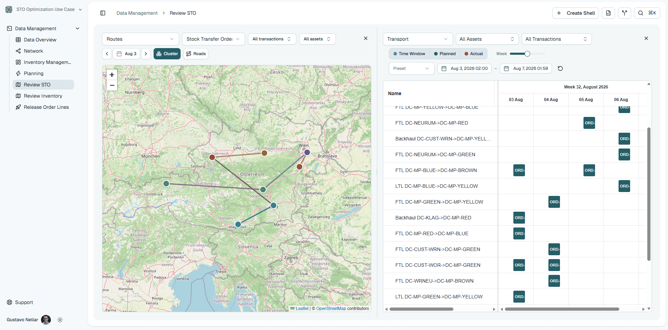Viewport: 668px width, 330px height.
Task: Click the timeline horizontal scrollbar
Action: [562, 309]
